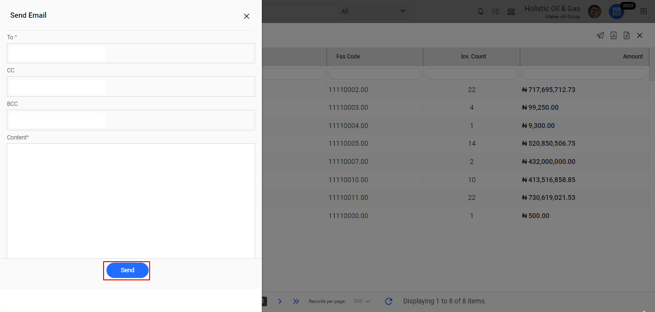Select Fas Code 11110005.00 cell
This screenshot has height=312, width=655.
click(x=375, y=144)
